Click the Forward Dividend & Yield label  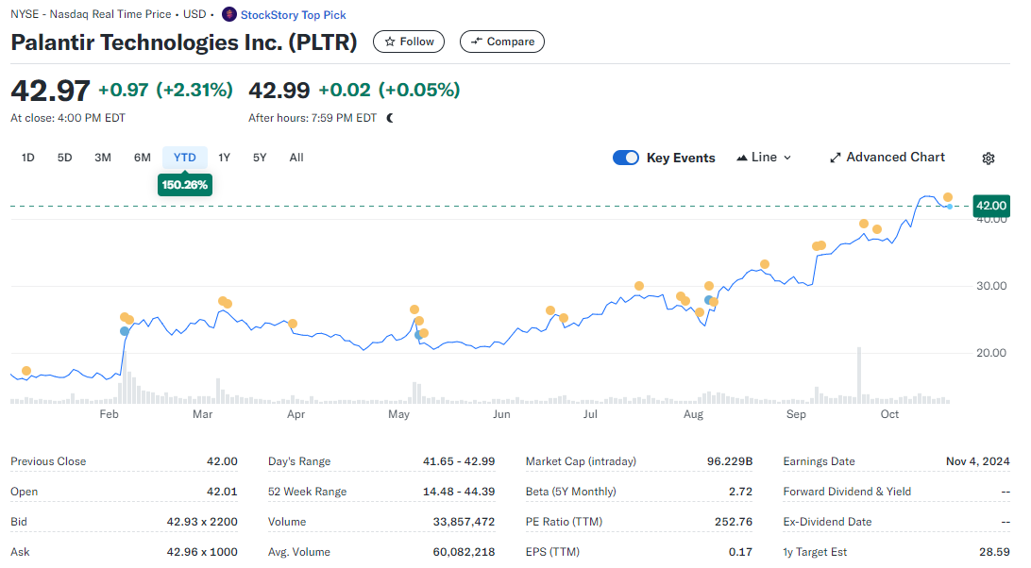pos(847,492)
